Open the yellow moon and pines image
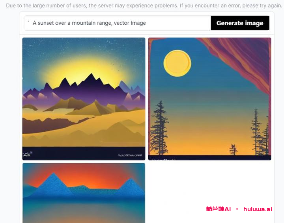 click(209, 99)
